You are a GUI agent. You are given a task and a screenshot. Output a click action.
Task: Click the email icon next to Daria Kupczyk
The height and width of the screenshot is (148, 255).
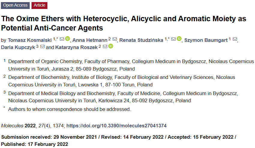click(42, 47)
